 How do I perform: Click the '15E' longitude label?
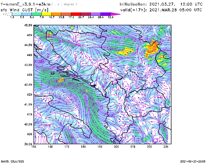point(34,147)
